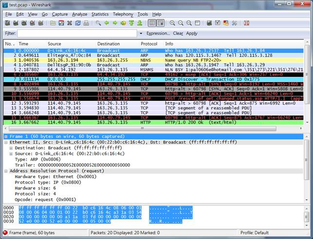Image resolution: width=313 pixels, height=239 pixels.
Task: Open the View menu
Action: pyautogui.click(x=33, y=15)
